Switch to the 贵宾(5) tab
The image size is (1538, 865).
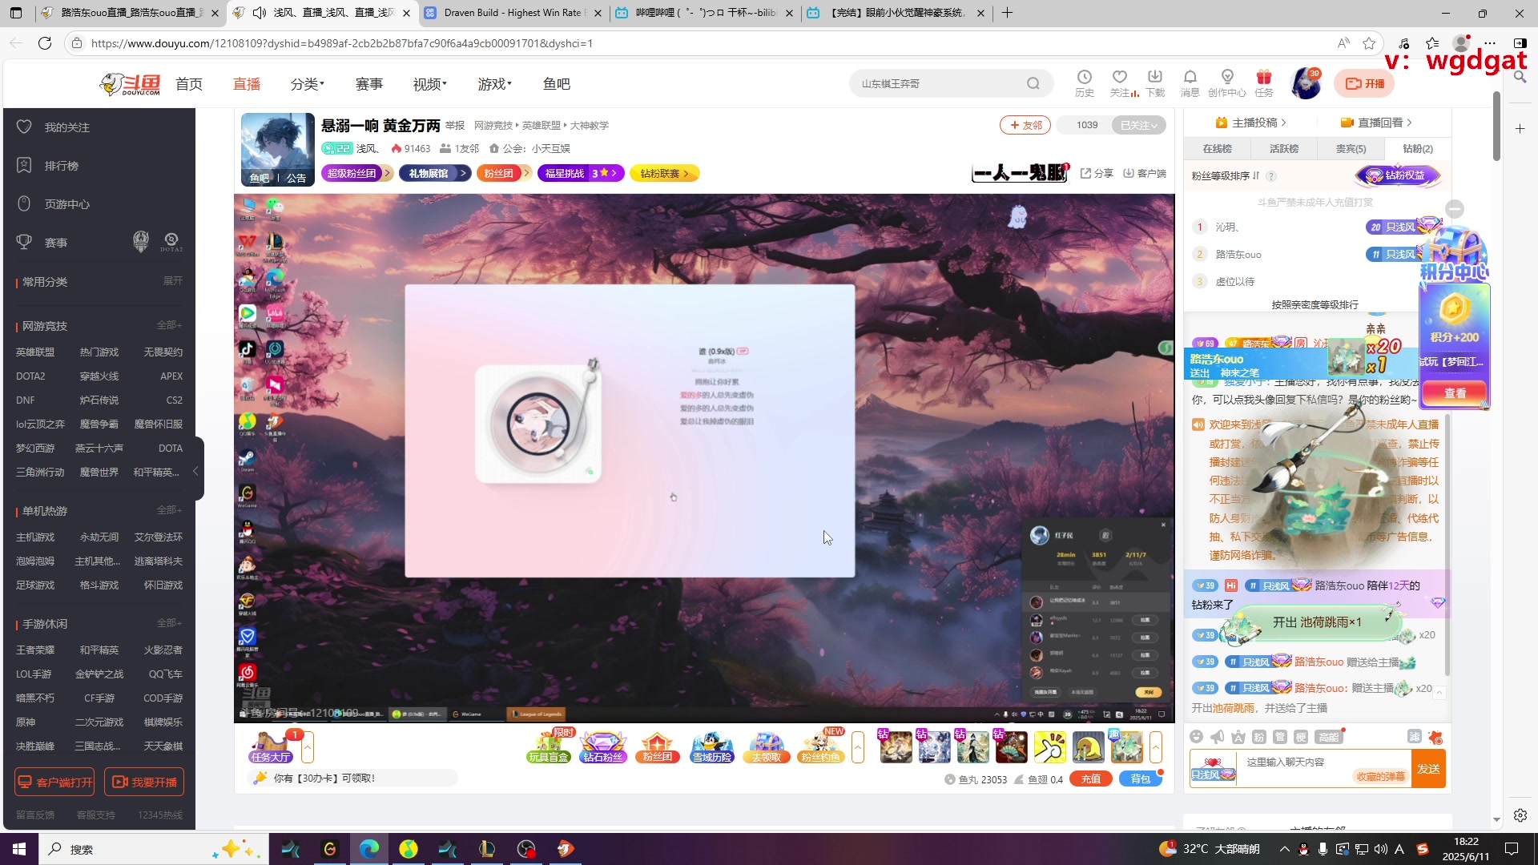click(x=1351, y=149)
